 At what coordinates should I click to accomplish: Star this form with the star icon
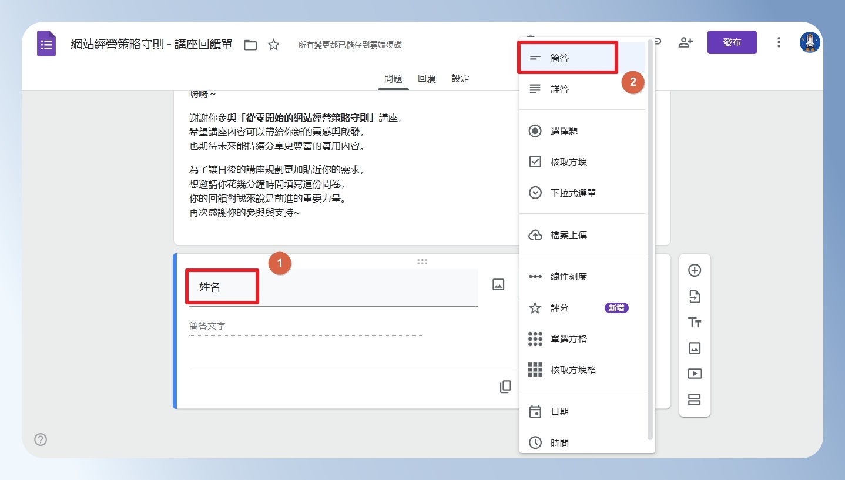pos(274,45)
